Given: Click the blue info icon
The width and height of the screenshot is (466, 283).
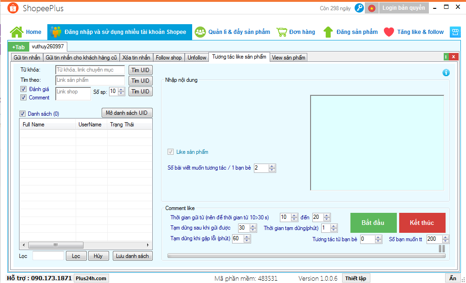Looking at the screenshot, I should [x=446, y=72].
